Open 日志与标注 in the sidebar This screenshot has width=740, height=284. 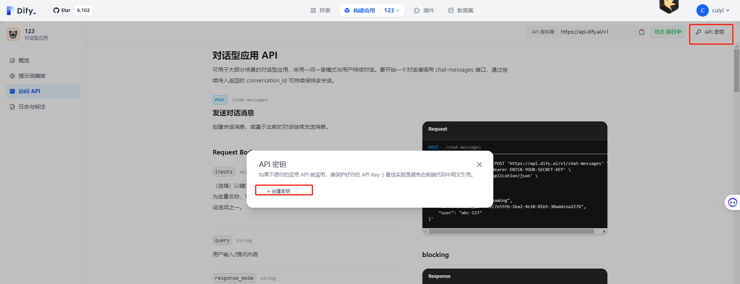(x=43, y=107)
